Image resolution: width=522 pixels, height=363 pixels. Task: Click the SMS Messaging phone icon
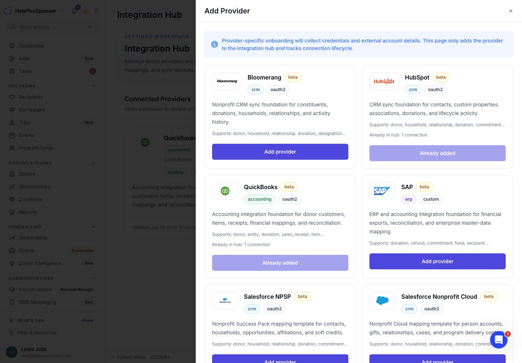tap(12, 302)
